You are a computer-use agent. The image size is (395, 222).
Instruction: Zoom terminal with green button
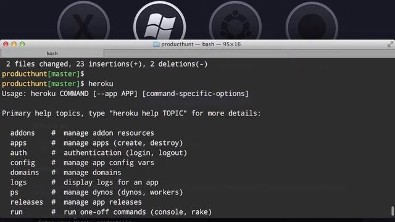(x=22, y=44)
